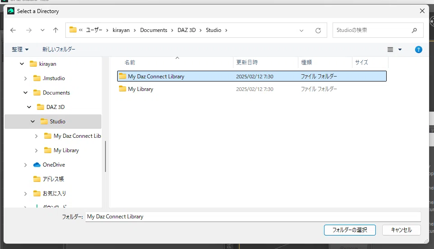Viewport: 434px width, 249px height.
Task: Click navigation pane vertical scrollbar
Action: pyautogui.click(x=105, y=156)
